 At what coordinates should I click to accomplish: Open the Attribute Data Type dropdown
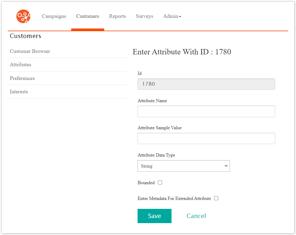183,166
